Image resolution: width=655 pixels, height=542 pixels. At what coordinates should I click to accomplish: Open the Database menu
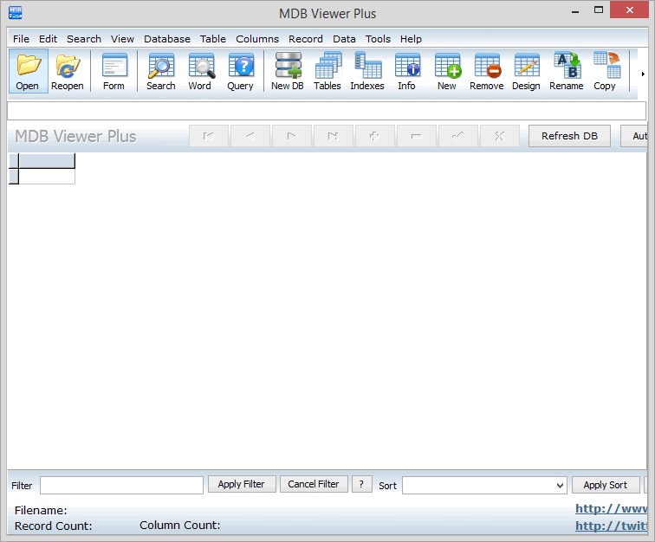click(x=167, y=39)
